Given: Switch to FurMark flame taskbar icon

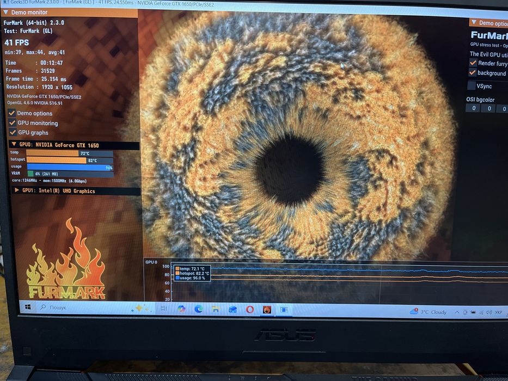Looking at the screenshot, I should (267, 310).
